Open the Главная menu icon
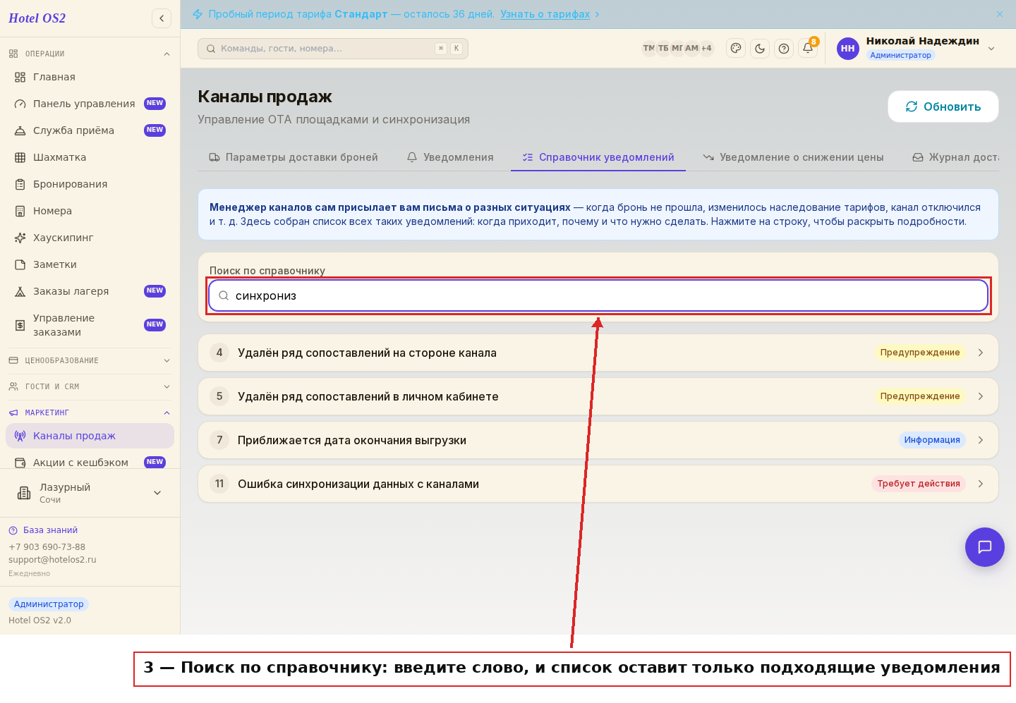This screenshot has width=1016, height=703. click(20, 77)
